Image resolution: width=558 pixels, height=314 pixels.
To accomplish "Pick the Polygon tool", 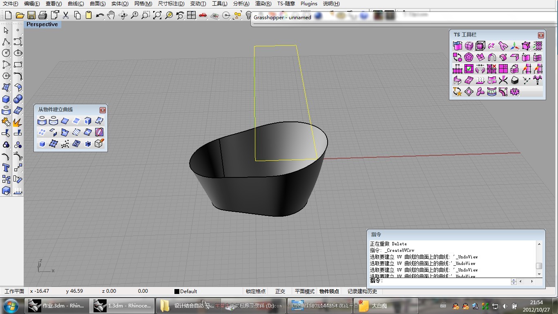I will pos(6,76).
